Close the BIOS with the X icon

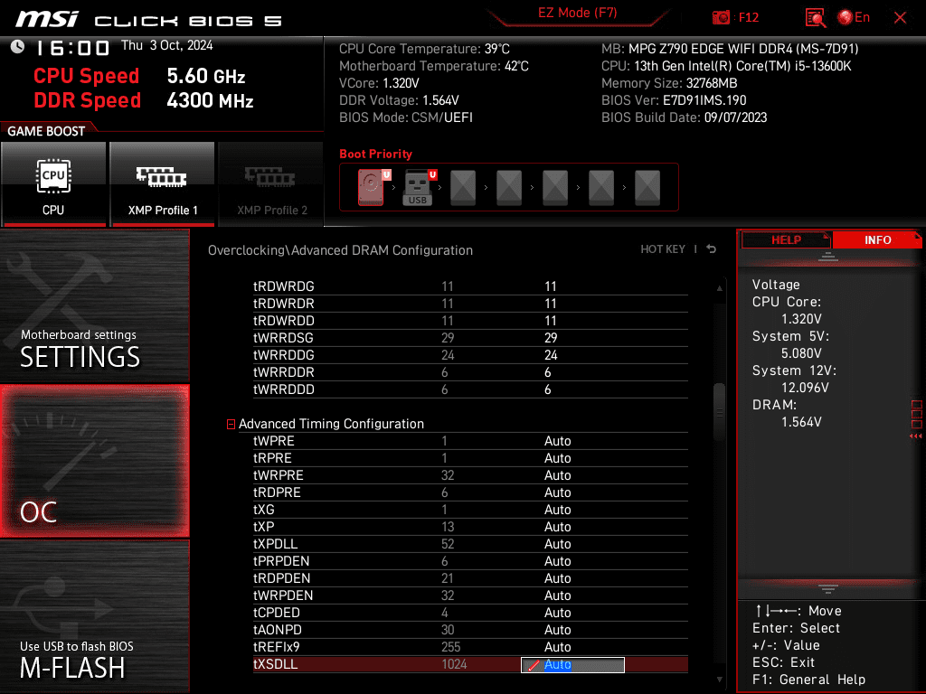[x=900, y=18]
